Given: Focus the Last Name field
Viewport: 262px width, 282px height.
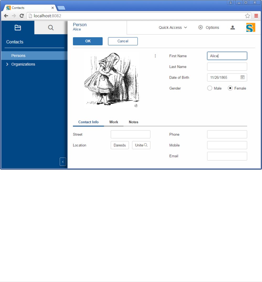Looking at the screenshot, I should 227,67.
